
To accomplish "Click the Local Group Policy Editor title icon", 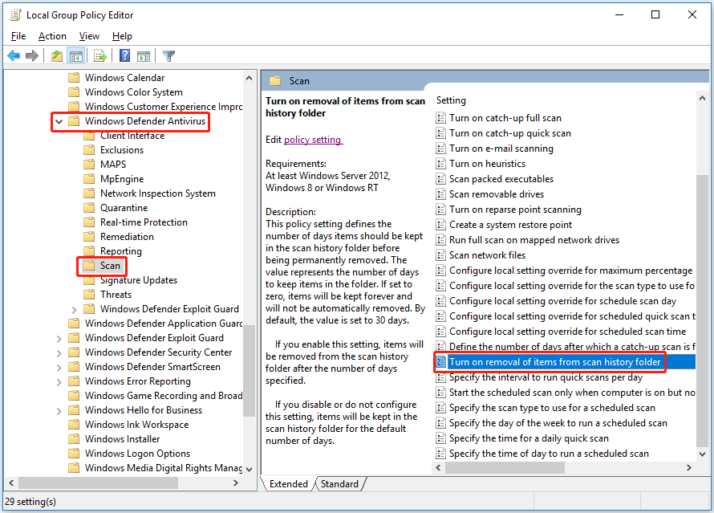I will [15, 15].
